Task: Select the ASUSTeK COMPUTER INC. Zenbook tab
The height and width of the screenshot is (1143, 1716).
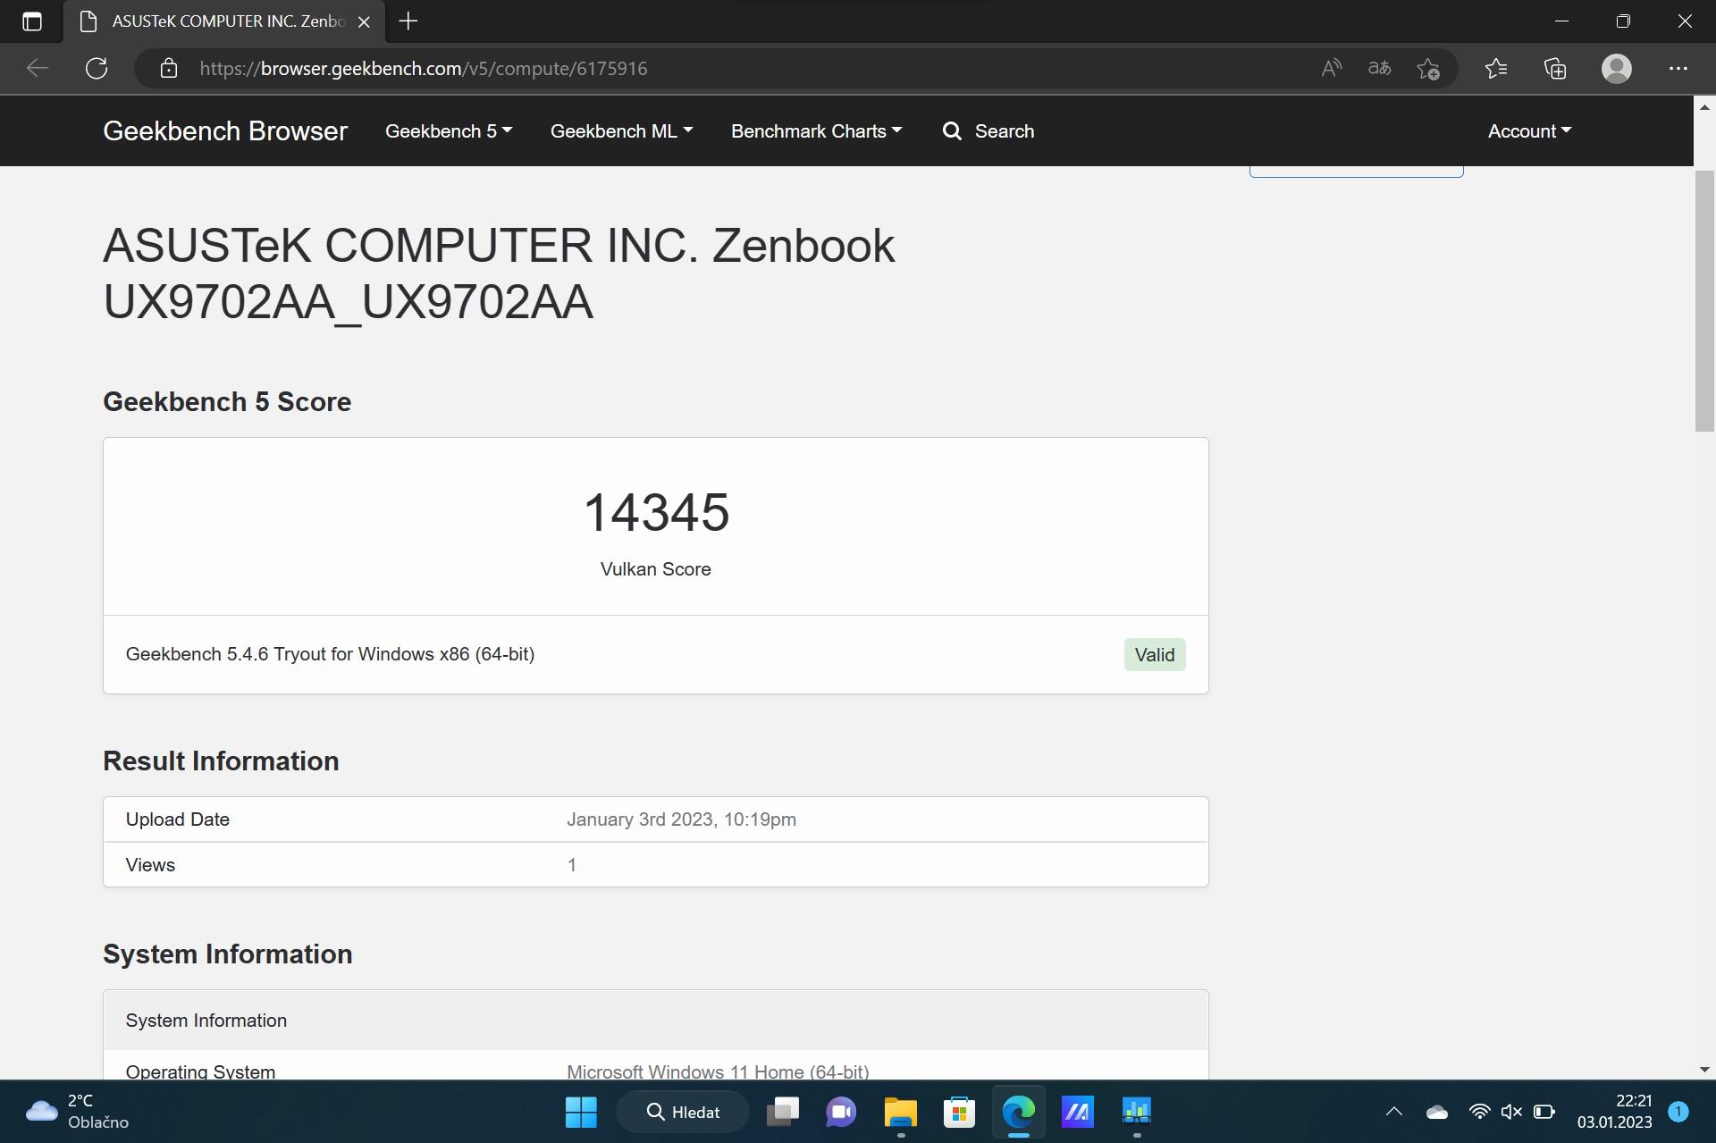Action: pos(223,21)
